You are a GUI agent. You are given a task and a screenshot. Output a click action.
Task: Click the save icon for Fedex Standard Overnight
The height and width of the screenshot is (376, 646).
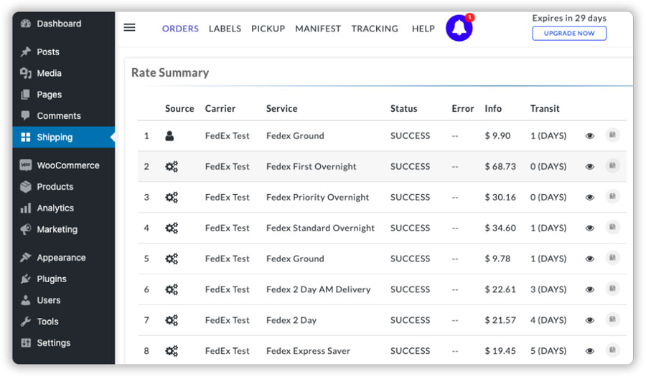pos(613,227)
